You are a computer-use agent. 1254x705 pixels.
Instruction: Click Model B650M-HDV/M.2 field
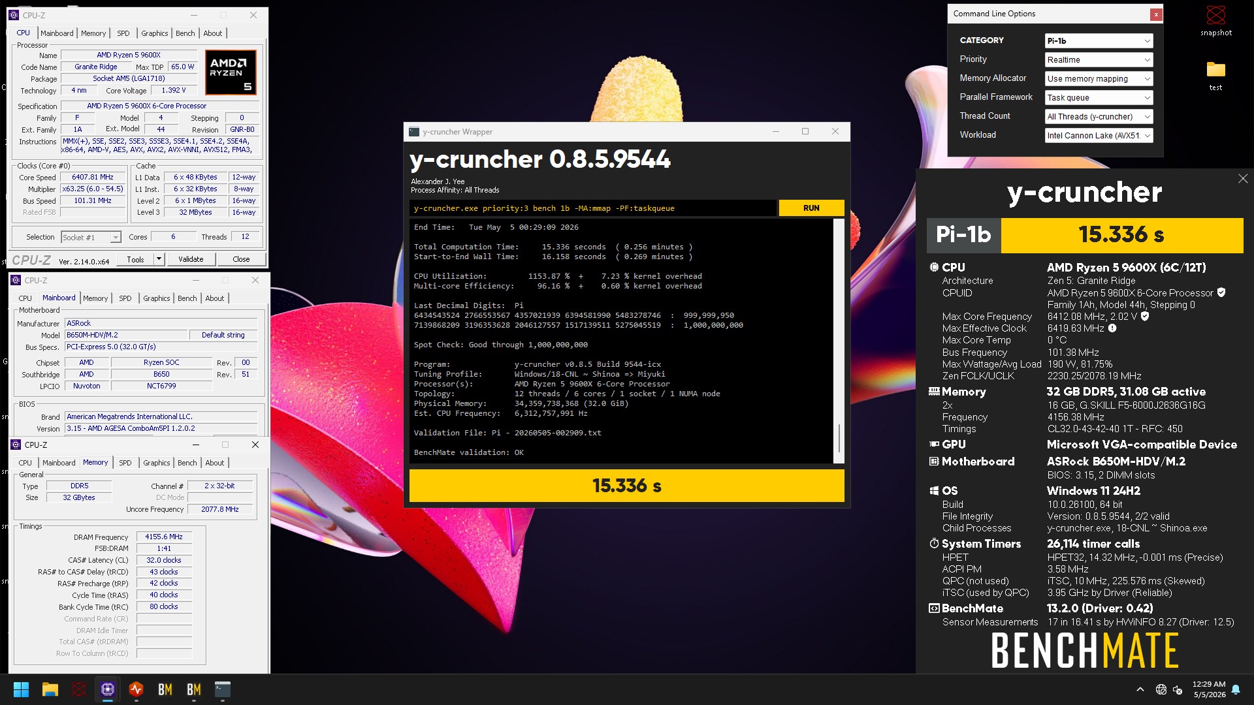click(x=127, y=335)
